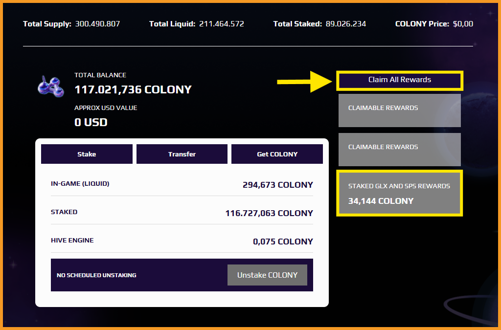Select Get COLONY button

[277, 154]
